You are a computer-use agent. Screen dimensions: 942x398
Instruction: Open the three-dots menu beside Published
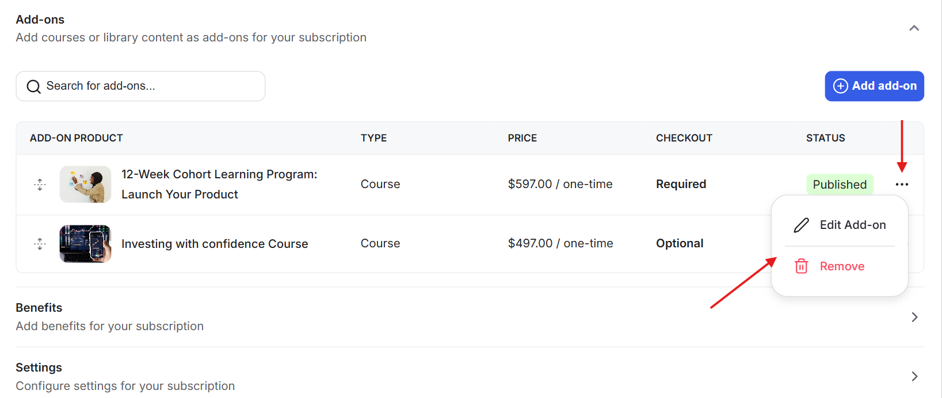(902, 185)
